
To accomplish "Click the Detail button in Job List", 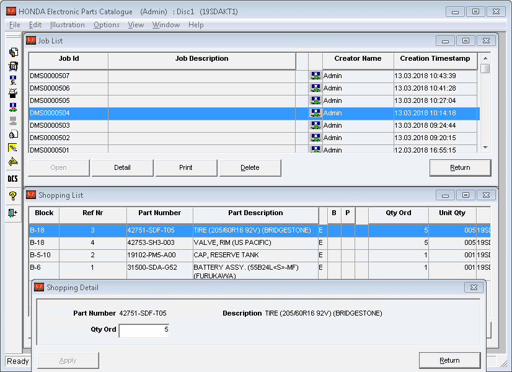I will tap(123, 167).
